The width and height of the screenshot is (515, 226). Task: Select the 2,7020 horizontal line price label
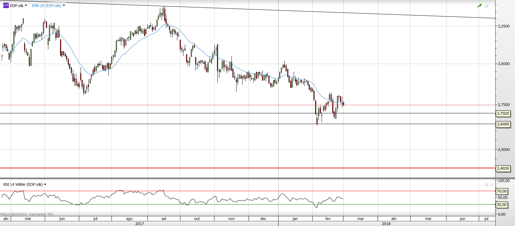[503, 114]
